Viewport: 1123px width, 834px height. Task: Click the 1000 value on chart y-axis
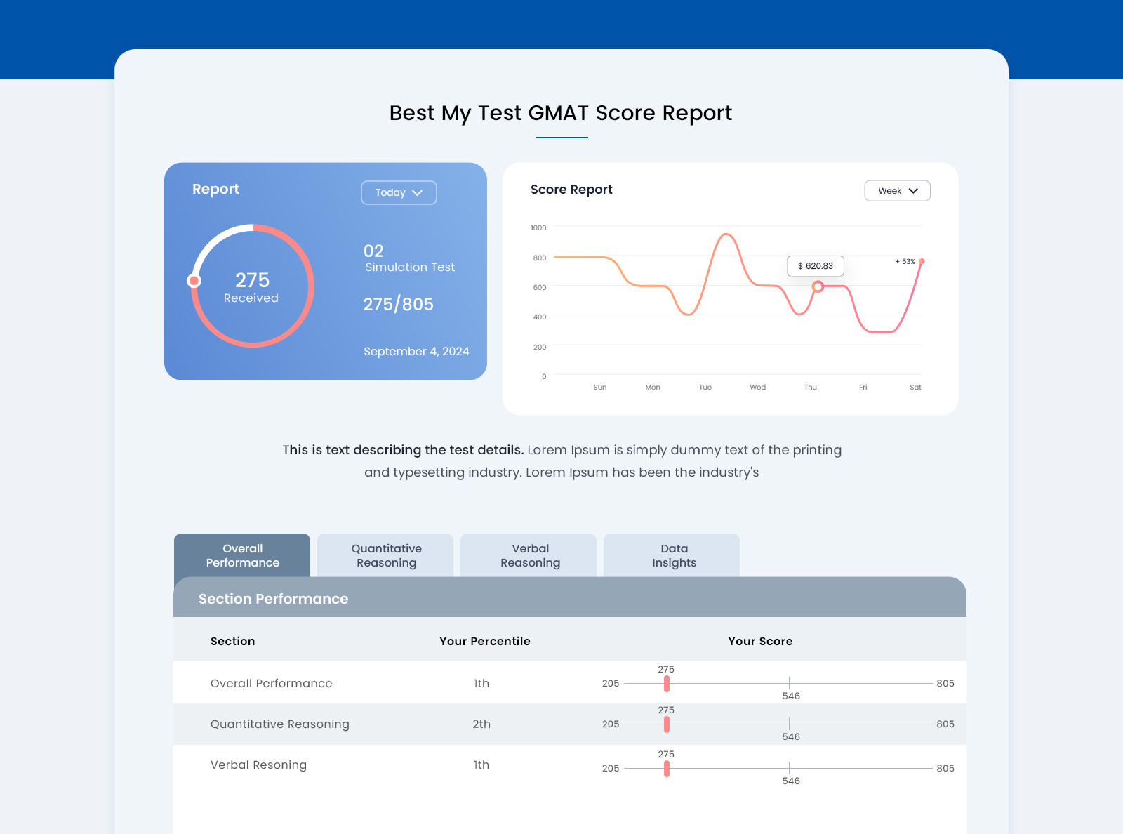pyautogui.click(x=538, y=227)
